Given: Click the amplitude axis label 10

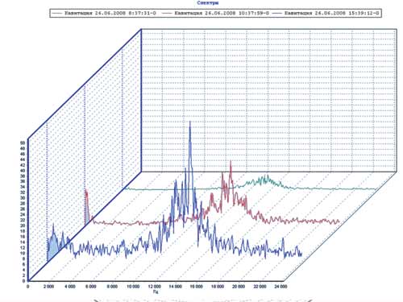Looking at the screenshot, I should point(23,253).
